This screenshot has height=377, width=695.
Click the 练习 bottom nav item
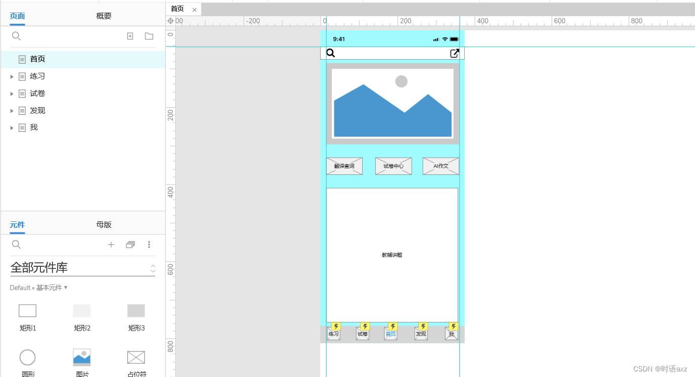point(333,334)
